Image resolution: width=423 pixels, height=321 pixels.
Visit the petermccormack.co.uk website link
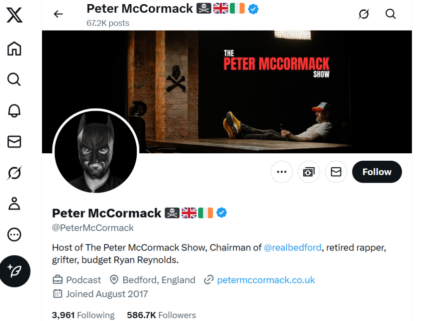pyautogui.click(x=266, y=280)
